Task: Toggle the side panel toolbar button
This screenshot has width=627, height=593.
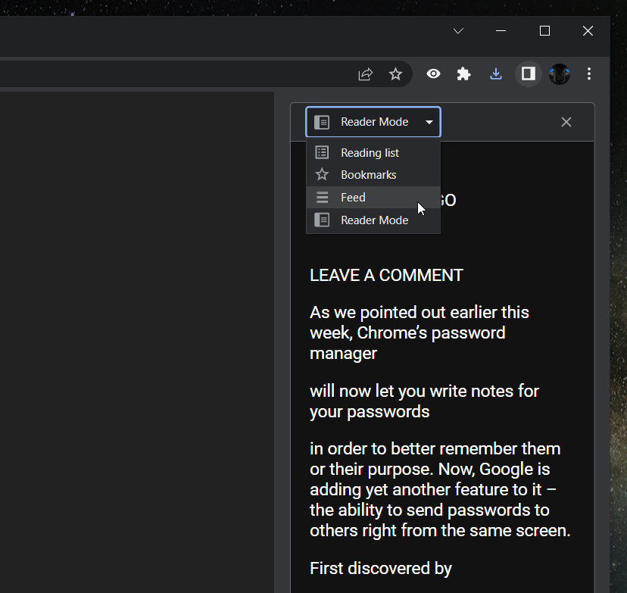Action: [529, 74]
